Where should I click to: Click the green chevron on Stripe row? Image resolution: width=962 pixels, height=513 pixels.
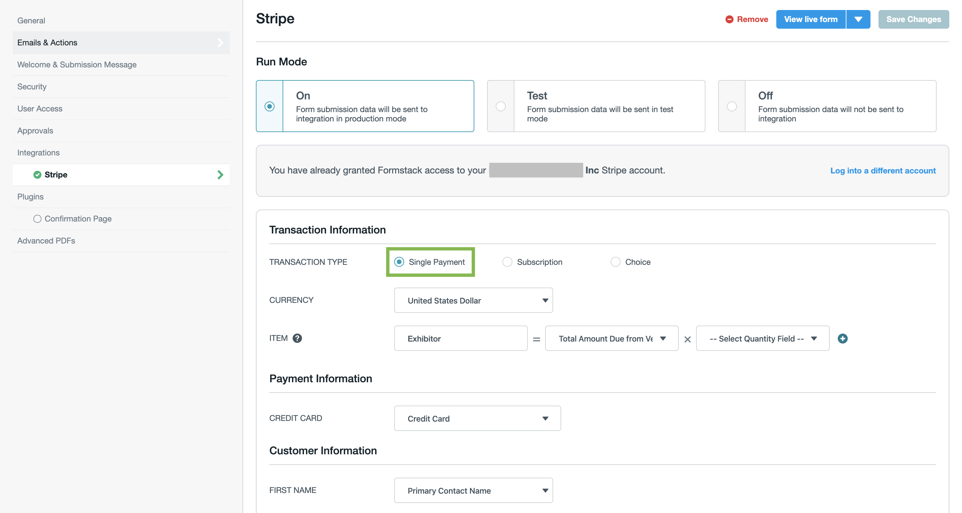[x=220, y=174]
